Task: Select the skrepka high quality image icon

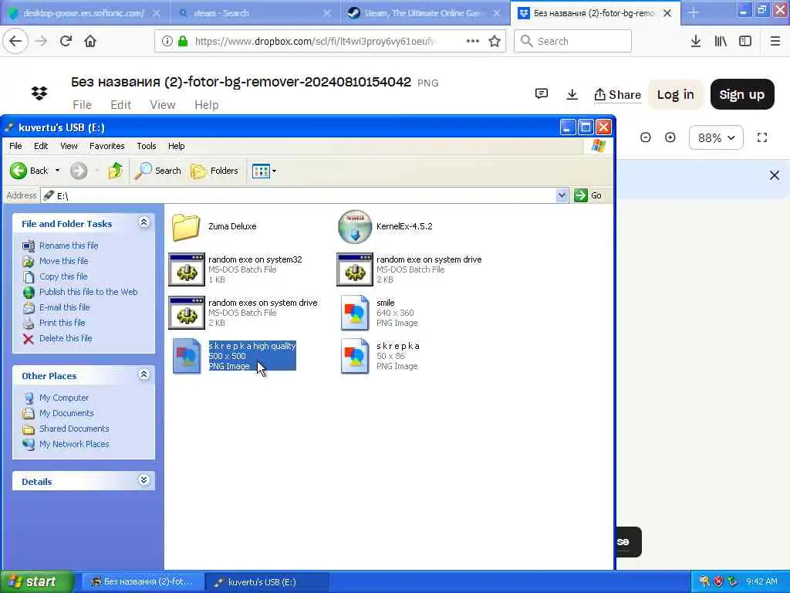Action: click(x=187, y=356)
